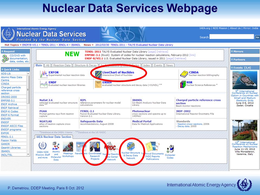Open the Neutron cross-sections standards link
Viewport: 260px width, 195px height.
pos(190,124)
